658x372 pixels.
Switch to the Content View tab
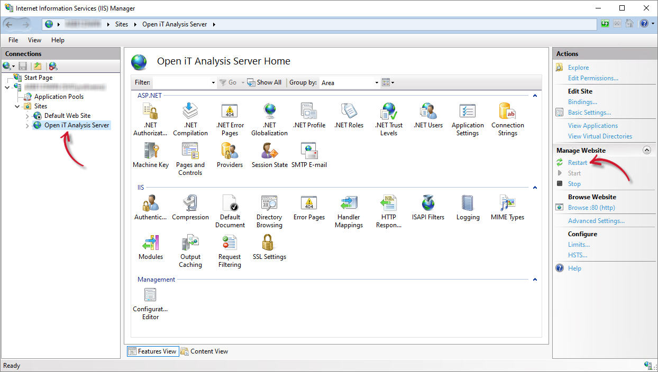[204, 351]
